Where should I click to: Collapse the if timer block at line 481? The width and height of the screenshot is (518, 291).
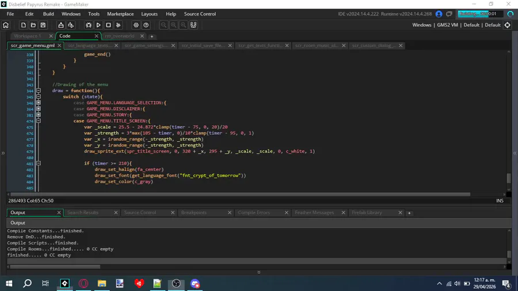(39, 163)
